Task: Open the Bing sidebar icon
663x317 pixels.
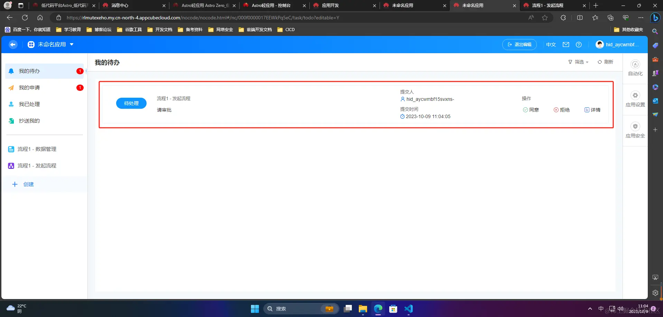Action: coord(655,18)
